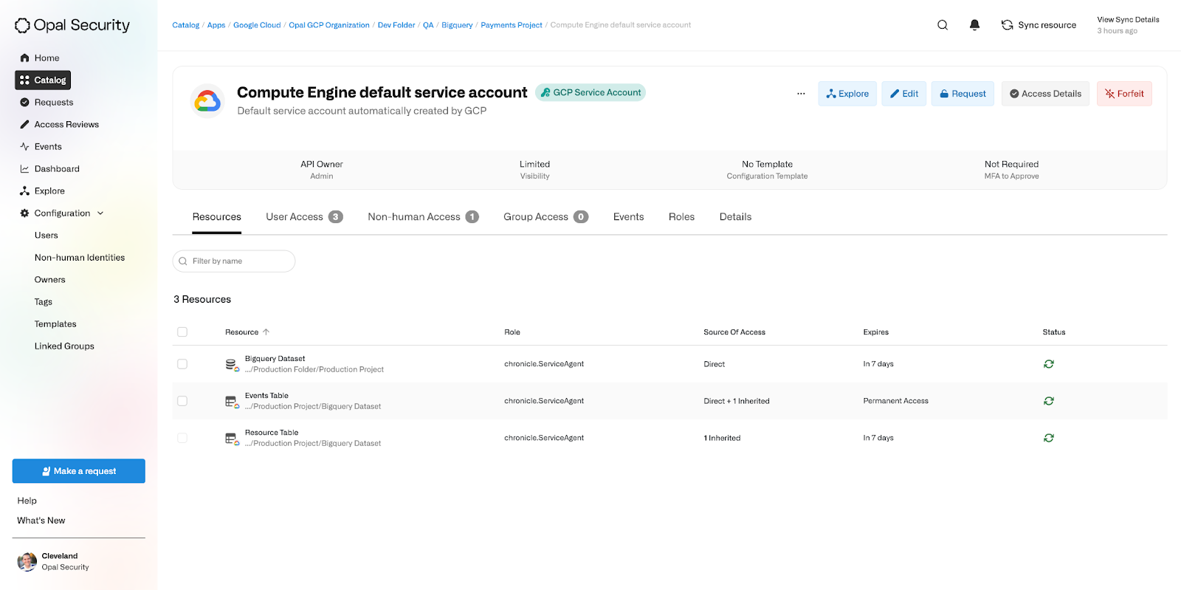Click Events Table row sync status icon

coord(1049,401)
